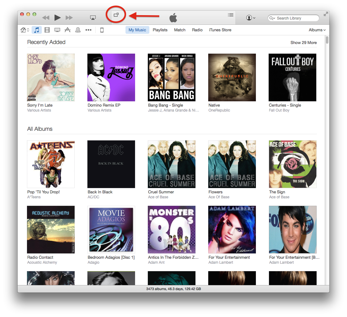The width and height of the screenshot is (347, 317).
Task: Click the All Albums section heading
Action: tap(40, 129)
